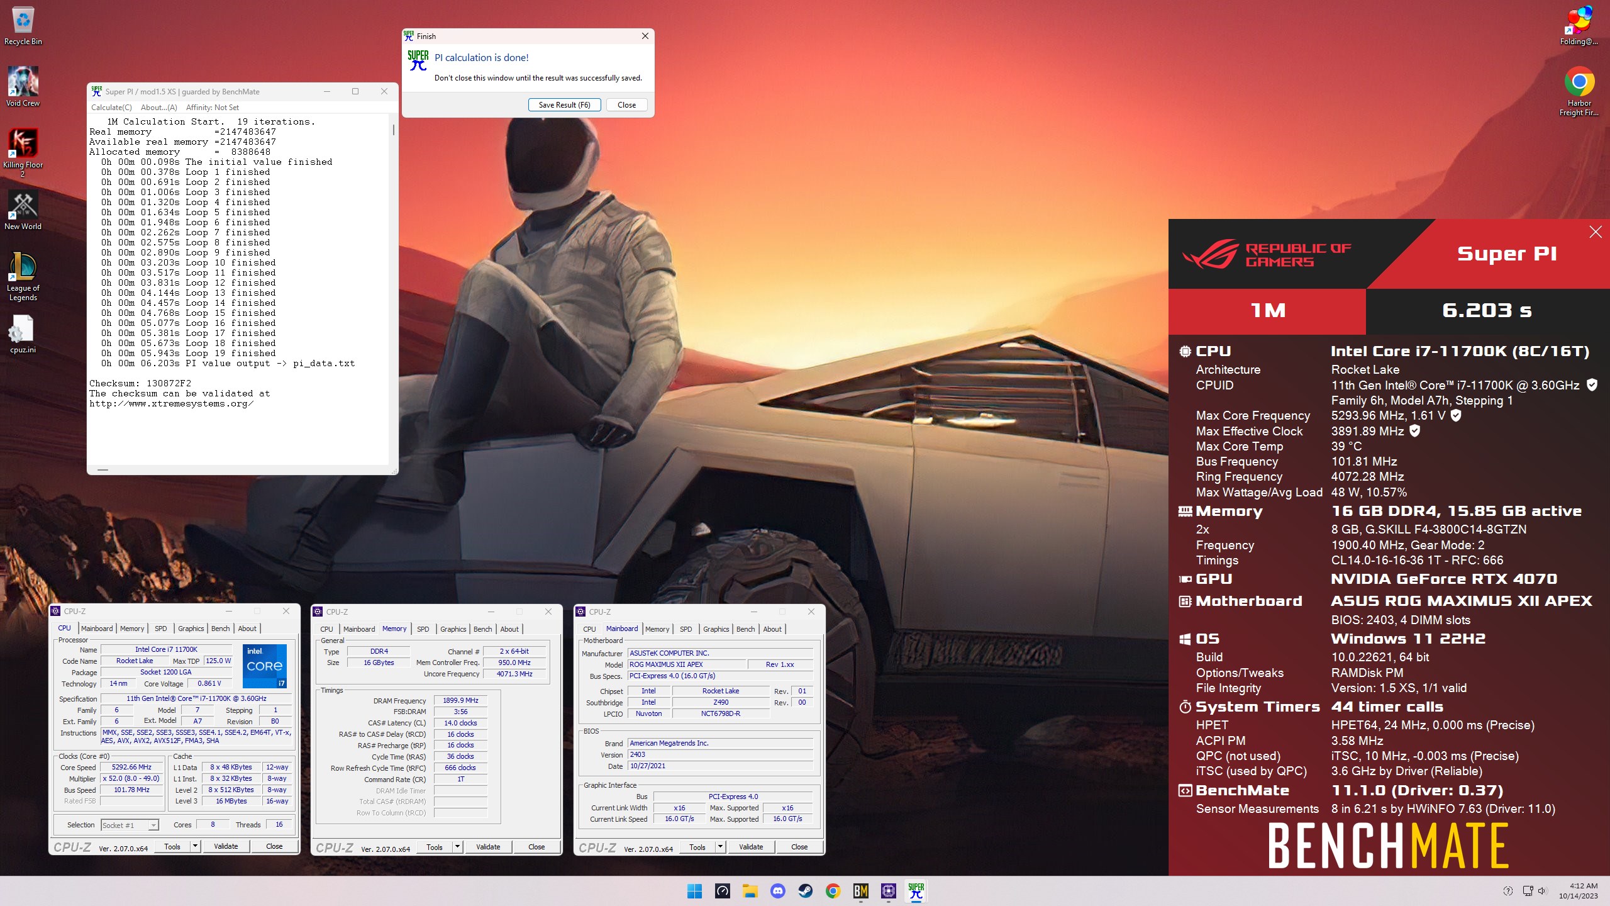Viewport: 1610px width, 906px height.
Task: Switch to Mainboard tab in left CPU-Z window
Action: (97, 629)
